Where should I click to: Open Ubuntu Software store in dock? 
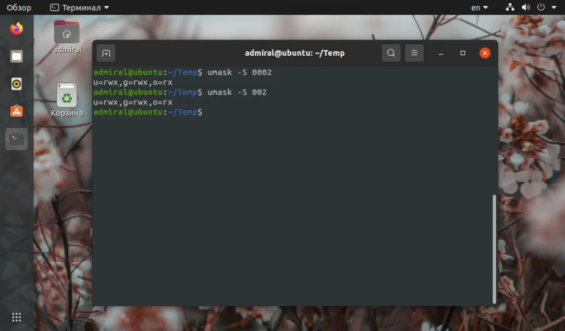click(x=16, y=111)
